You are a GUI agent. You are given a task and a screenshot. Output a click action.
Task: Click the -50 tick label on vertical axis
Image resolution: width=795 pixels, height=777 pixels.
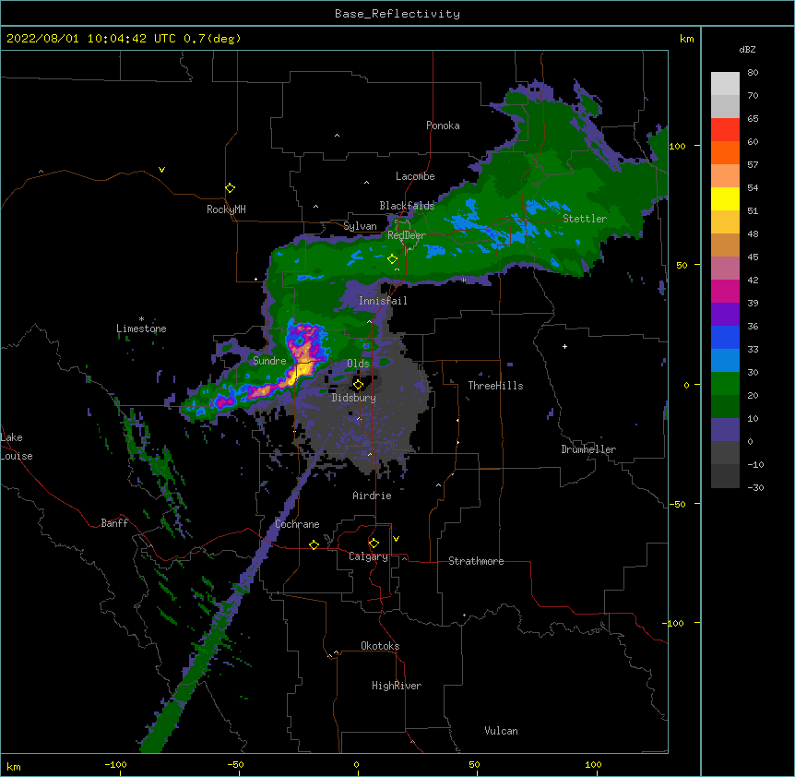tap(676, 504)
